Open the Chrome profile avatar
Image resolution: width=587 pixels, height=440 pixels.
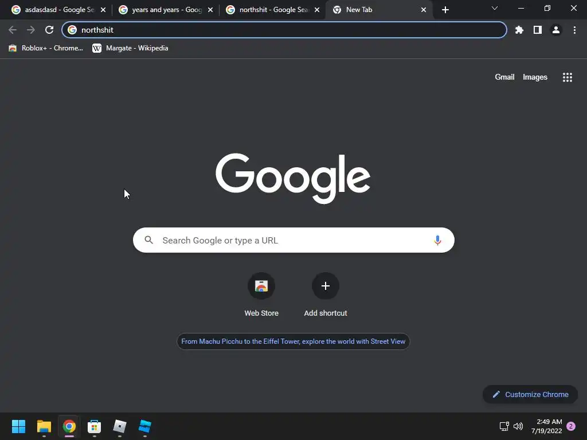tap(556, 30)
